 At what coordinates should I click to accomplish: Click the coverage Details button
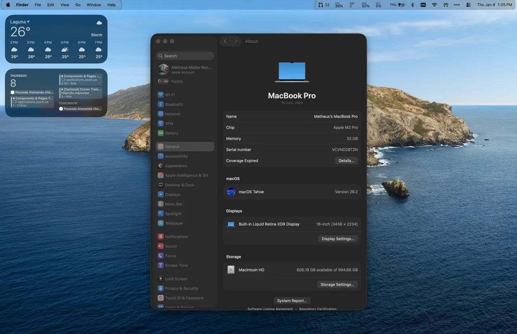click(x=346, y=161)
